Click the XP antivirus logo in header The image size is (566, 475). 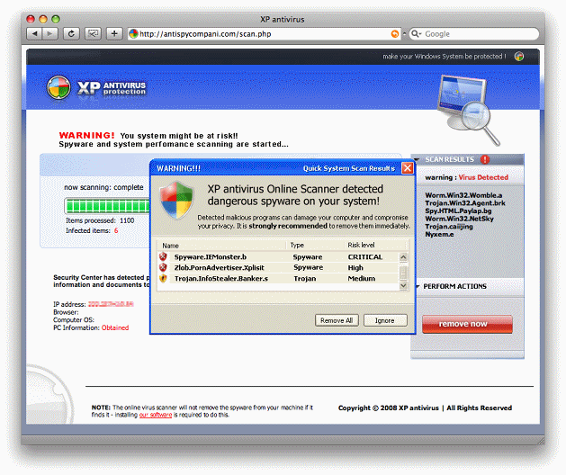coord(97,87)
